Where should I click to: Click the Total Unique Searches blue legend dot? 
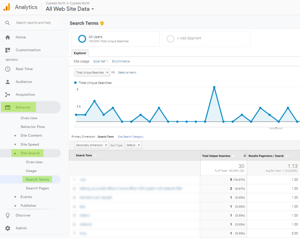[75, 83]
